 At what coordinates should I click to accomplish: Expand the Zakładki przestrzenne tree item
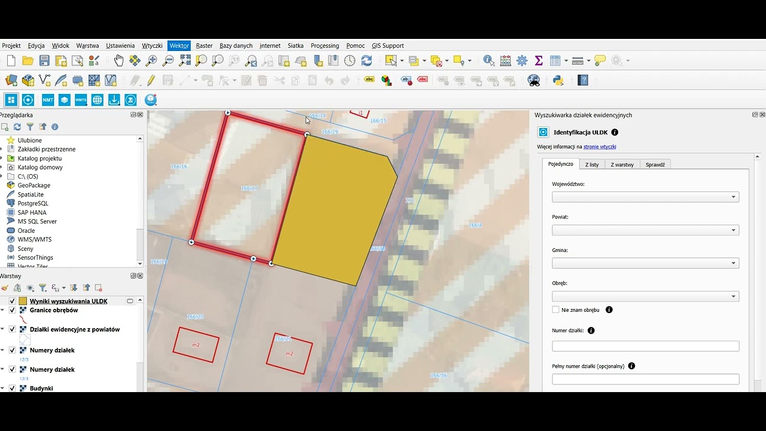click(x=2, y=149)
